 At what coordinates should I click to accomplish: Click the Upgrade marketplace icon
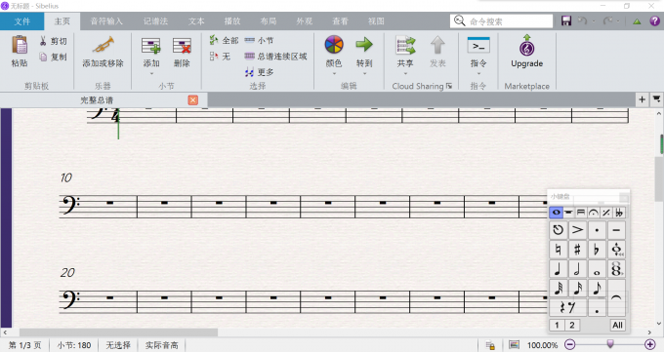[x=526, y=45]
